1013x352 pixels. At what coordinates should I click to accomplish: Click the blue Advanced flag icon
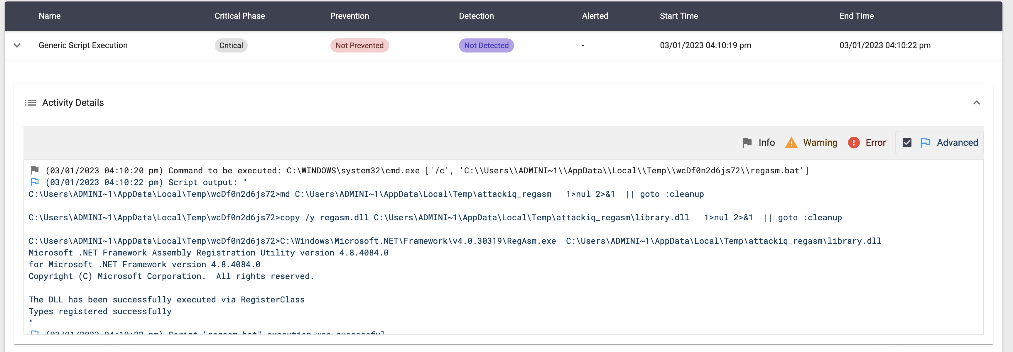click(x=925, y=142)
